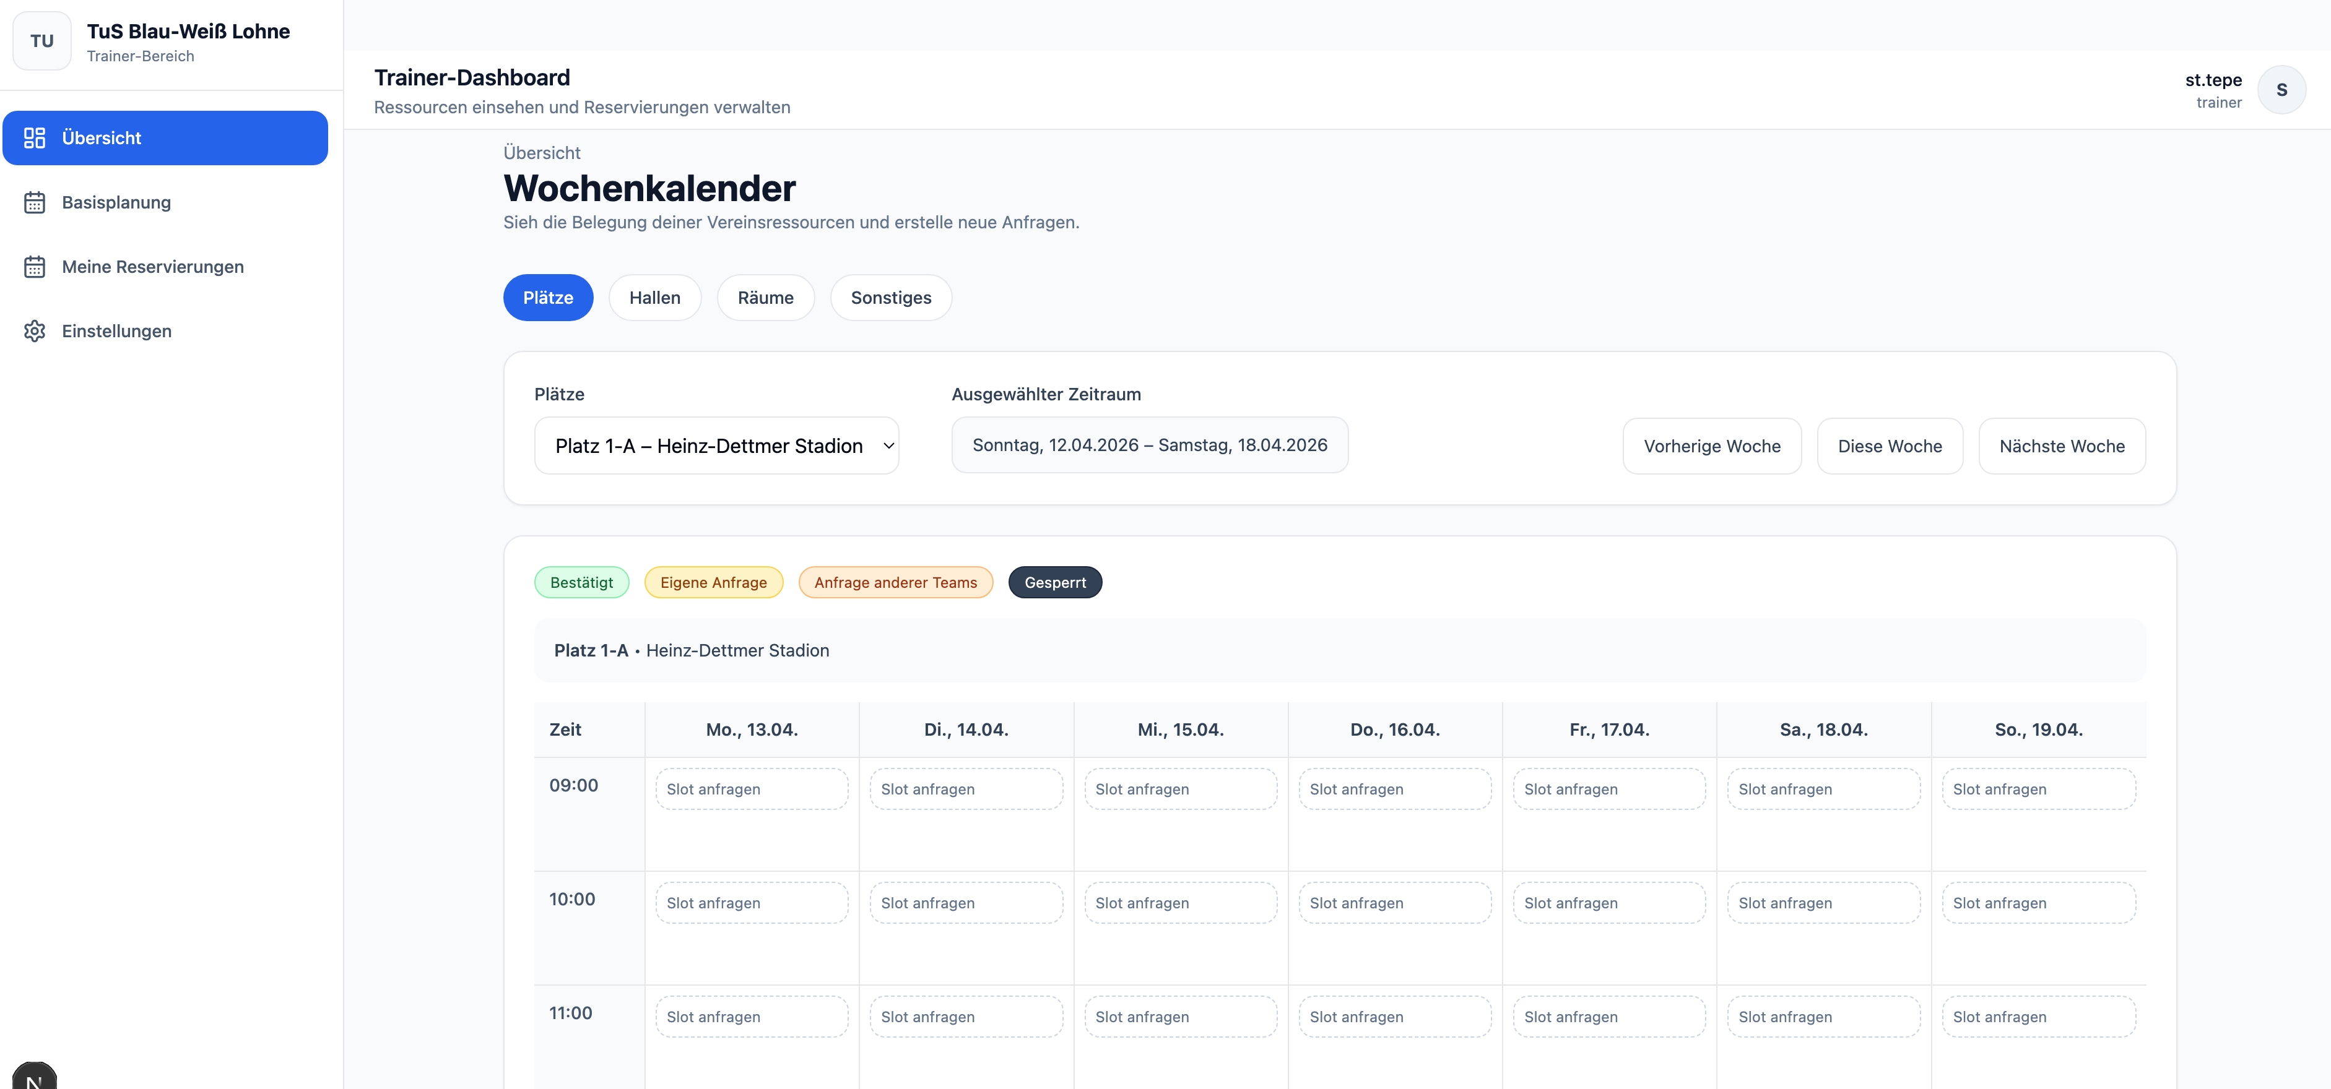Go to Meine Reservierungen
This screenshot has width=2331, height=1089.
165,267
